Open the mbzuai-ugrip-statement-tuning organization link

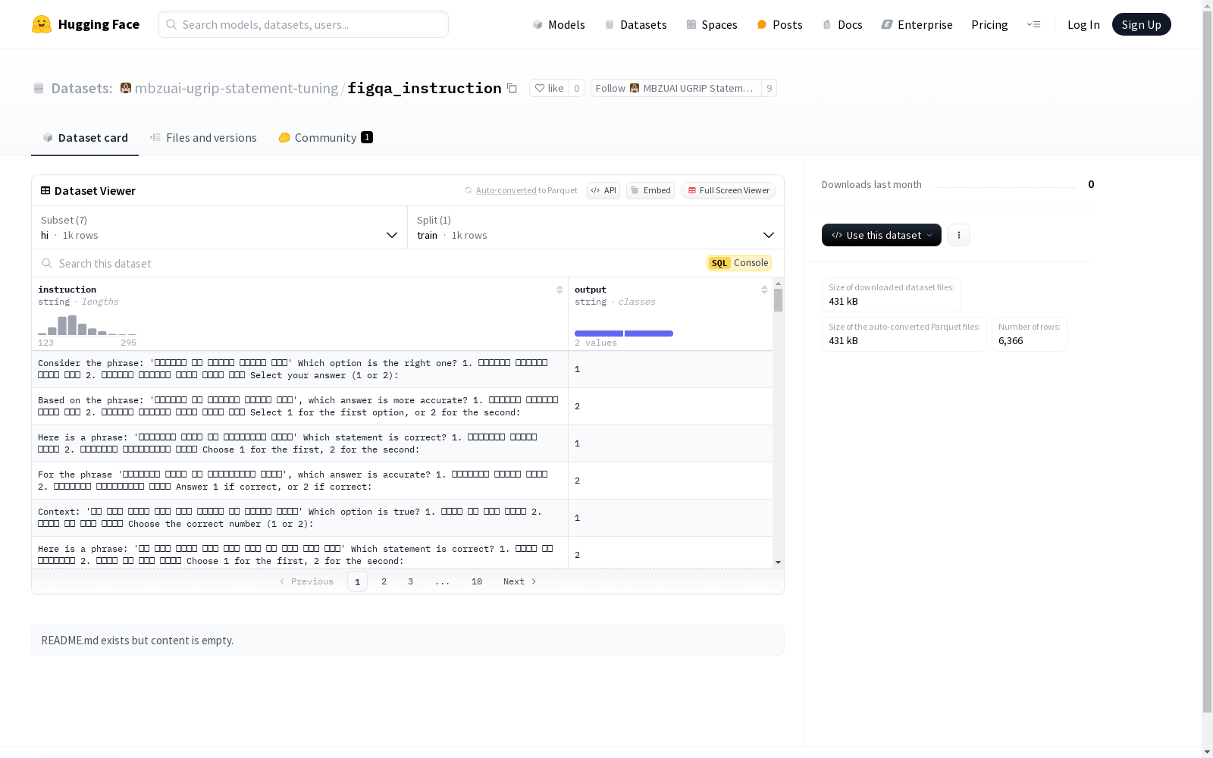pyautogui.click(x=237, y=88)
